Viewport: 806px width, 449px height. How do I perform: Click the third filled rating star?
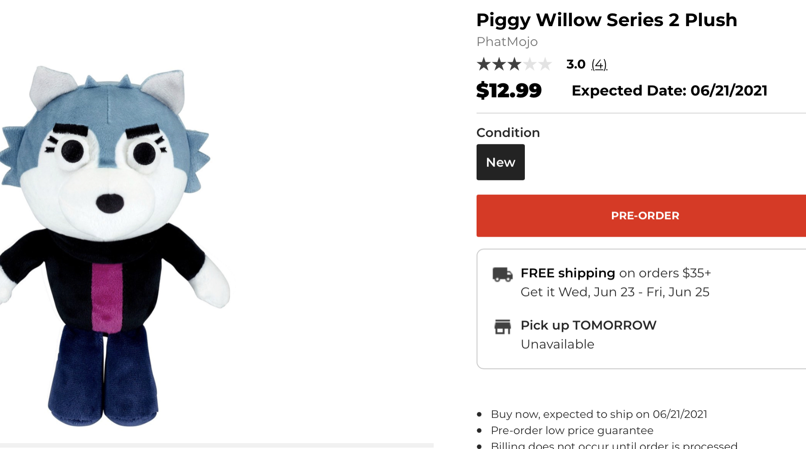pos(514,64)
